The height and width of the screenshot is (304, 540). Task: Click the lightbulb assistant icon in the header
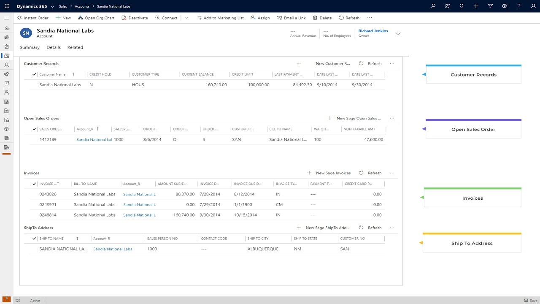pos(461,6)
